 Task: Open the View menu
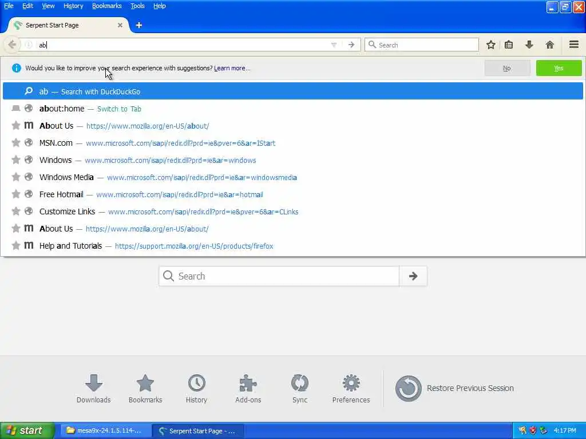coord(48,6)
